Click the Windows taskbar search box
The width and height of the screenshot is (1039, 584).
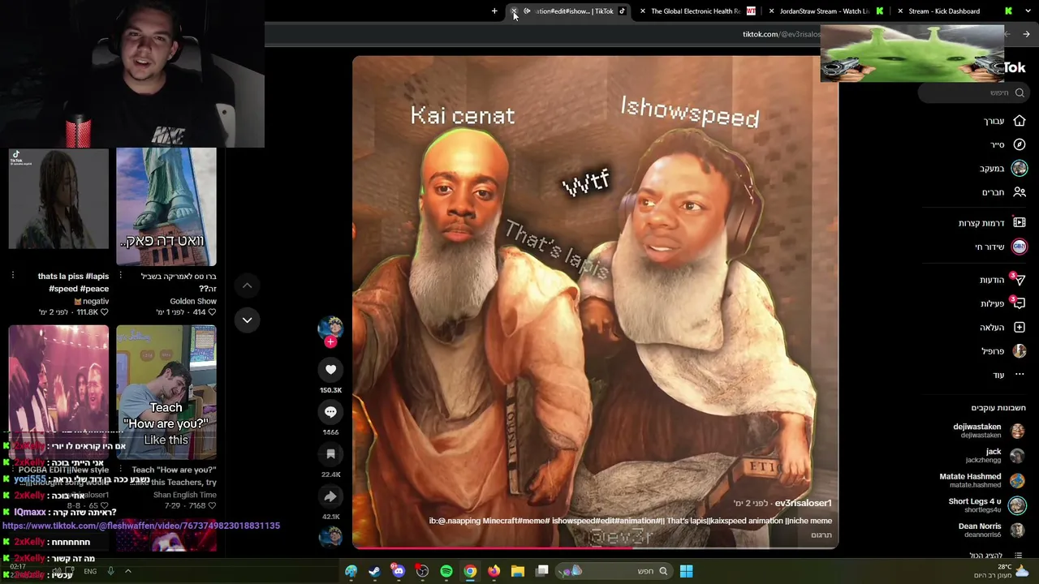[613, 571]
